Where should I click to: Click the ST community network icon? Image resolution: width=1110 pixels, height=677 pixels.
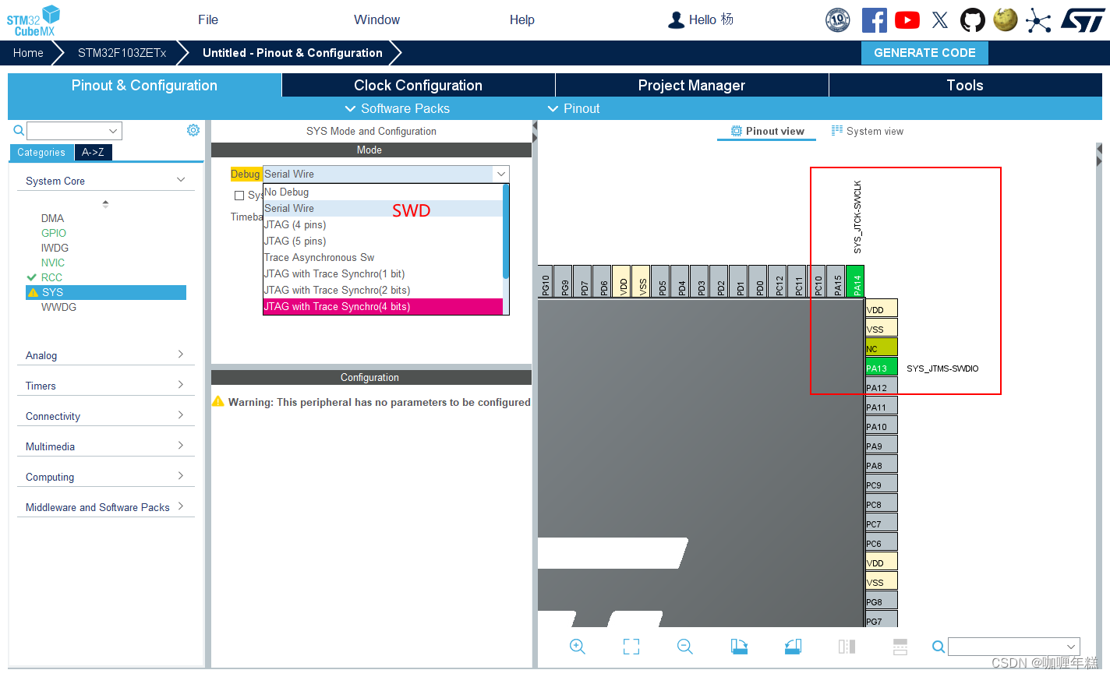(x=1038, y=20)
